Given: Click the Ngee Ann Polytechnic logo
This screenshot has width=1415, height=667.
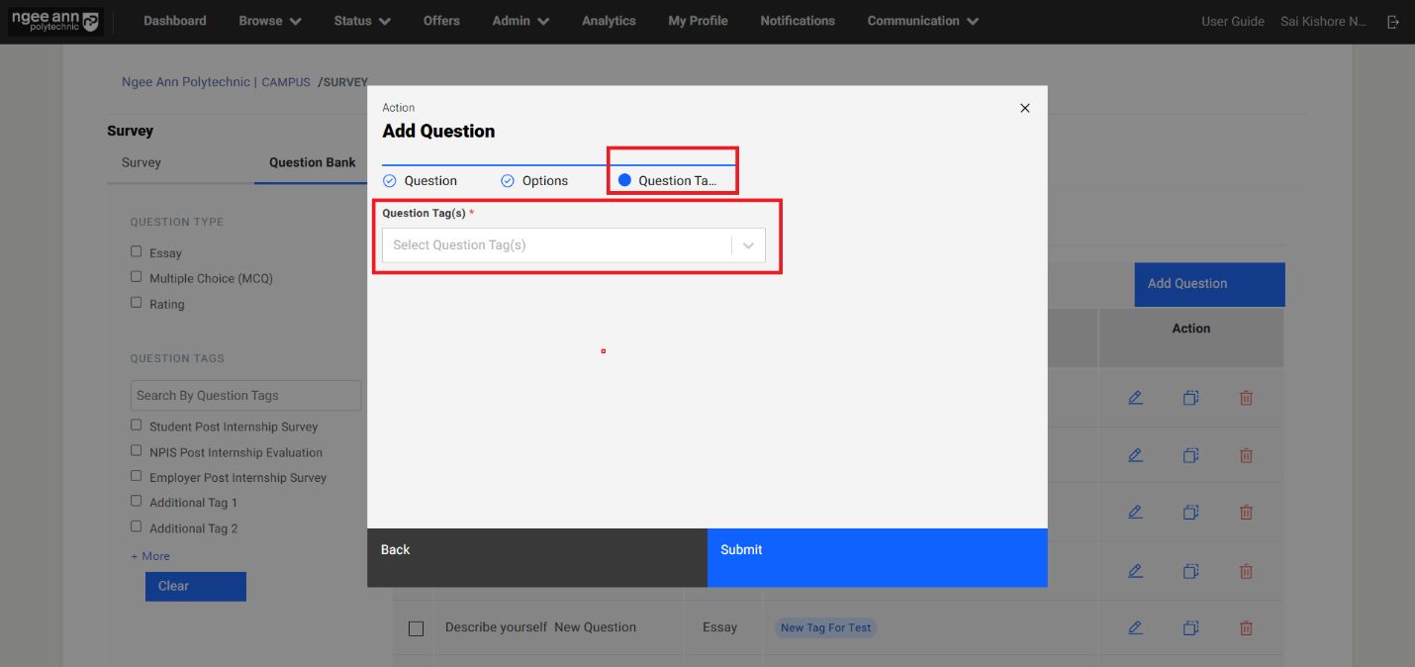Looking at the screenshot, I should coord(55,22).
